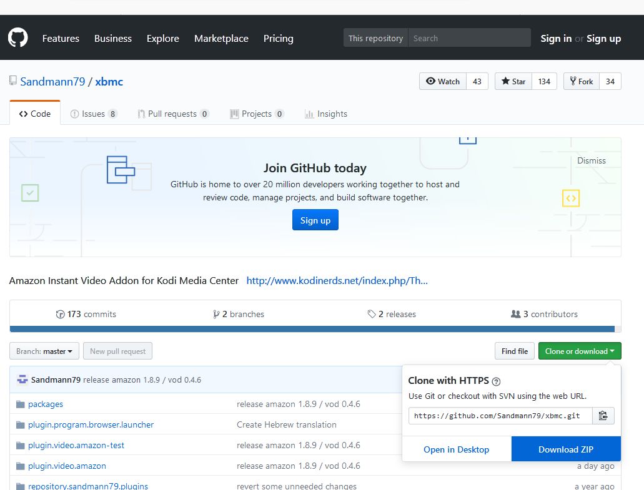Screen dimensions: 644x490
Task: View the 34 forks count
Action: pyautogui.click(x=610, y=81)
